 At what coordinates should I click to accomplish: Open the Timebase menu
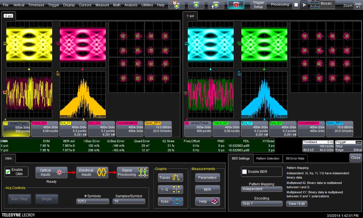tap(36, 5)
